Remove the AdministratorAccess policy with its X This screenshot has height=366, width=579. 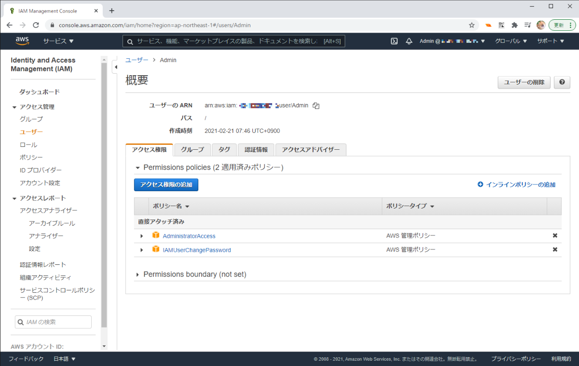[555, 235]
